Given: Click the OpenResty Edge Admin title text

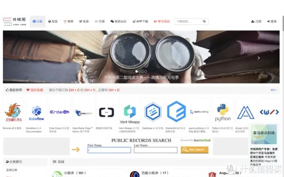Looking at the screenshot, I should tap(82, 130).
